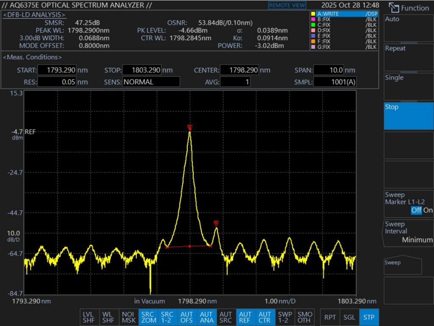Set Sweep Marker L1-L2 to On

[428, 210]
